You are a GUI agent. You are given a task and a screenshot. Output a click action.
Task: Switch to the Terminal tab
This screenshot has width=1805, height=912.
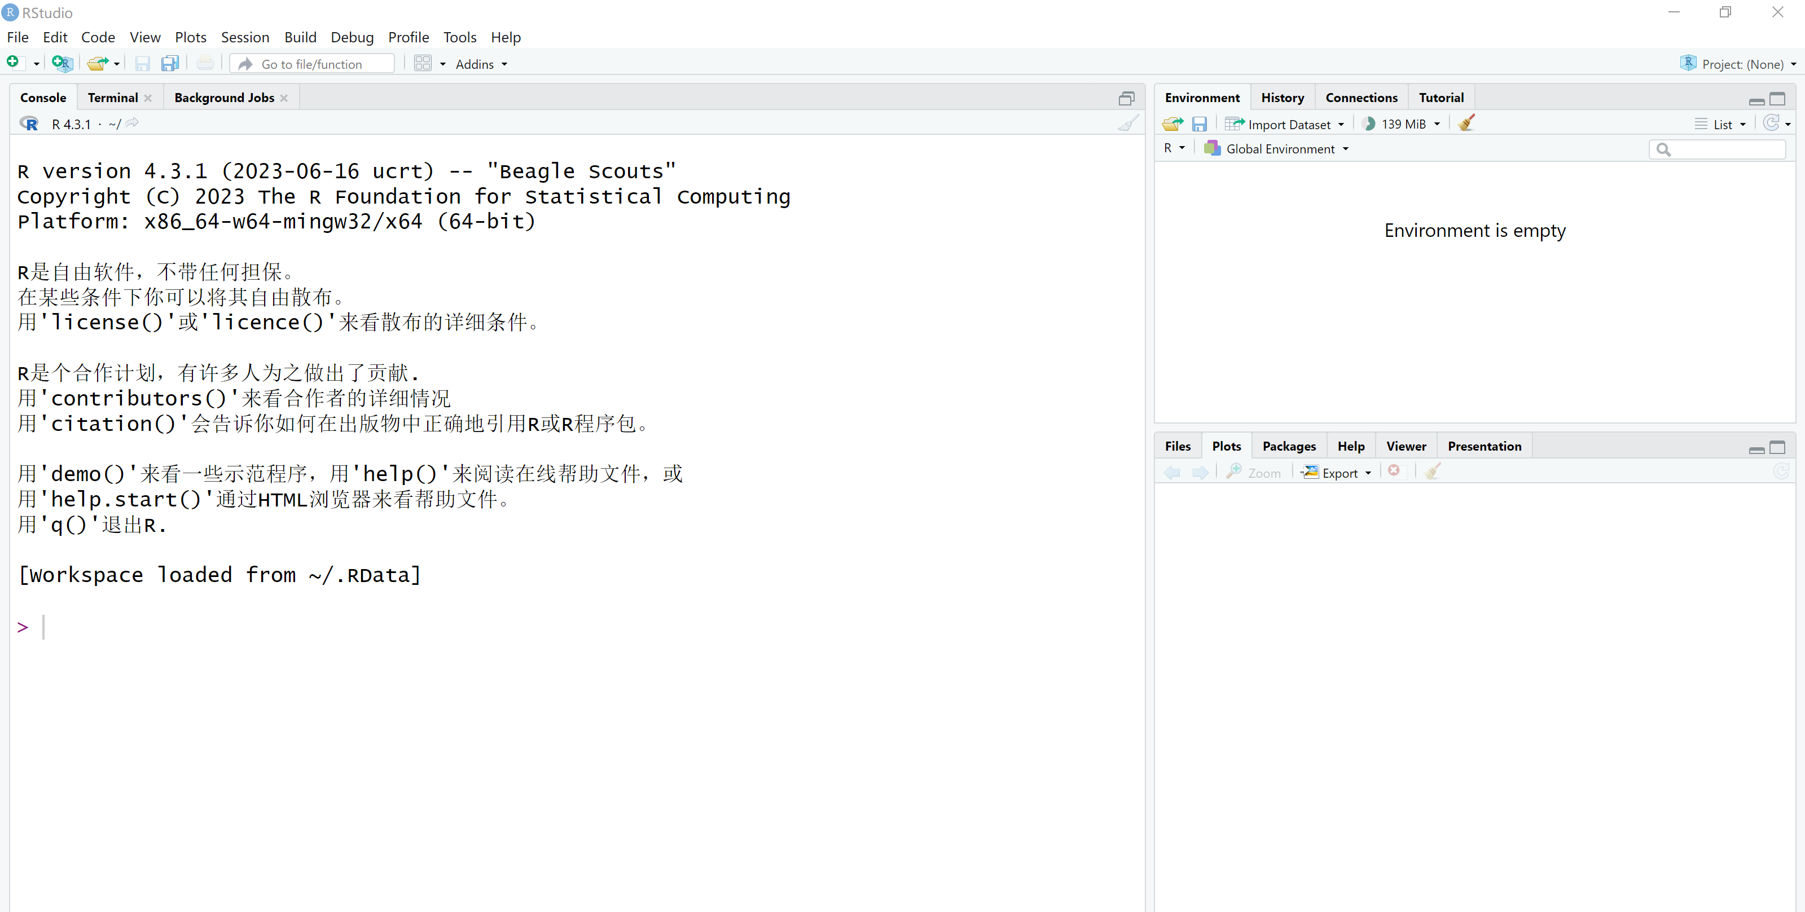[x=113, y=98]
